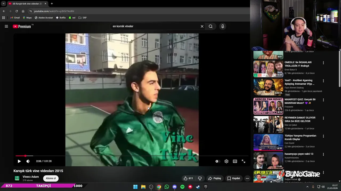Open the browser home page
Image resolution: width=341 pixels, height=191 pixels.
pos(23,11)
